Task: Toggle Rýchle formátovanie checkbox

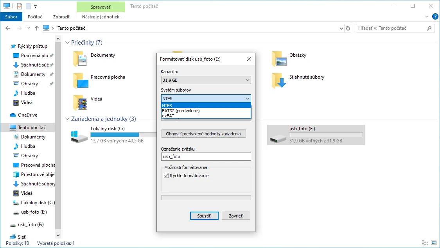Action: point(166,176)
